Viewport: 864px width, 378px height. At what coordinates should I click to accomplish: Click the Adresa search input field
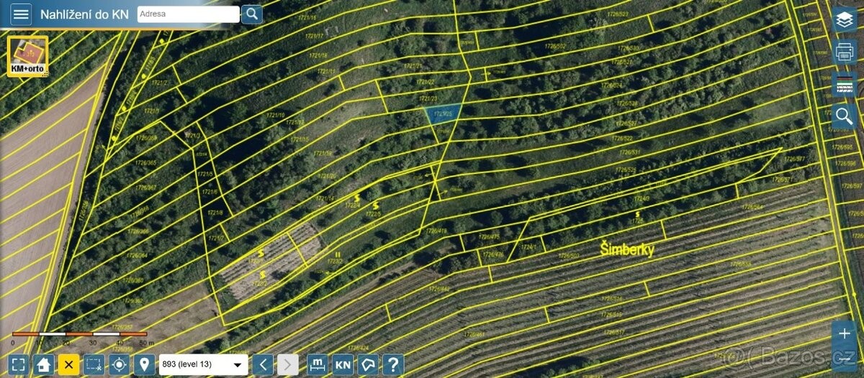tap(189, 14)
